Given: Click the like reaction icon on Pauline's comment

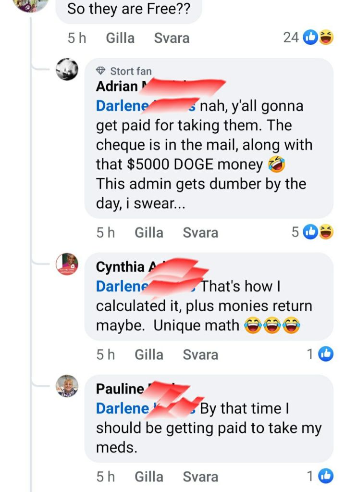Looking at the screenshot, I should coord(326,476).
